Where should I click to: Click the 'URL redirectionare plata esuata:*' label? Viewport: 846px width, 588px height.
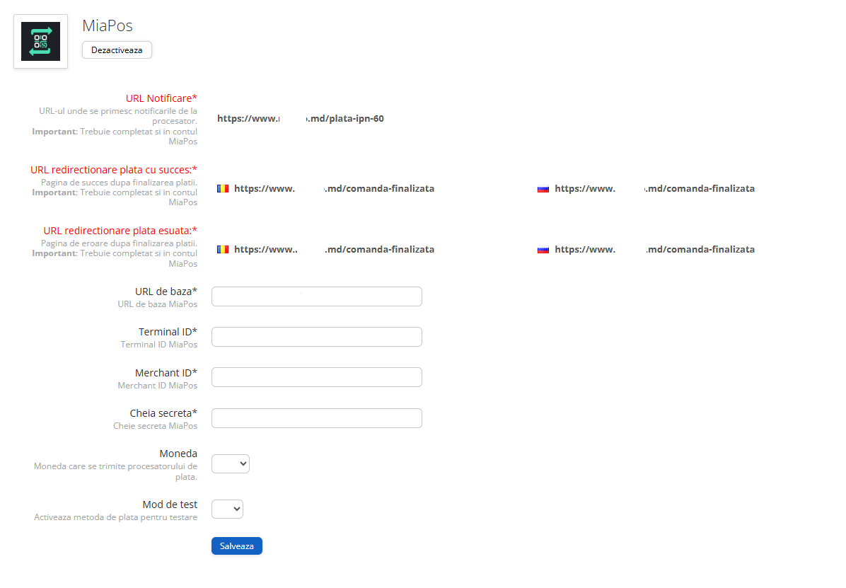click(x=120, y=231)
